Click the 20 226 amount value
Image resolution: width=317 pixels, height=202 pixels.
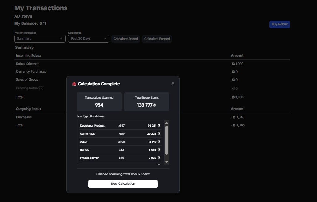tap(152, 134)
